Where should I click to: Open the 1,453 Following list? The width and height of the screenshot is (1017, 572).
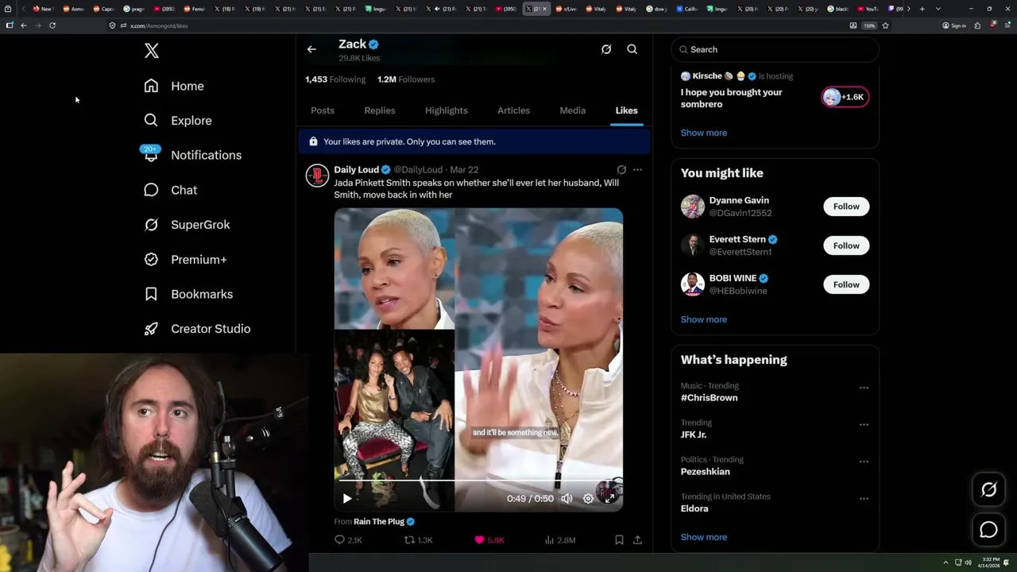(335, 79)
